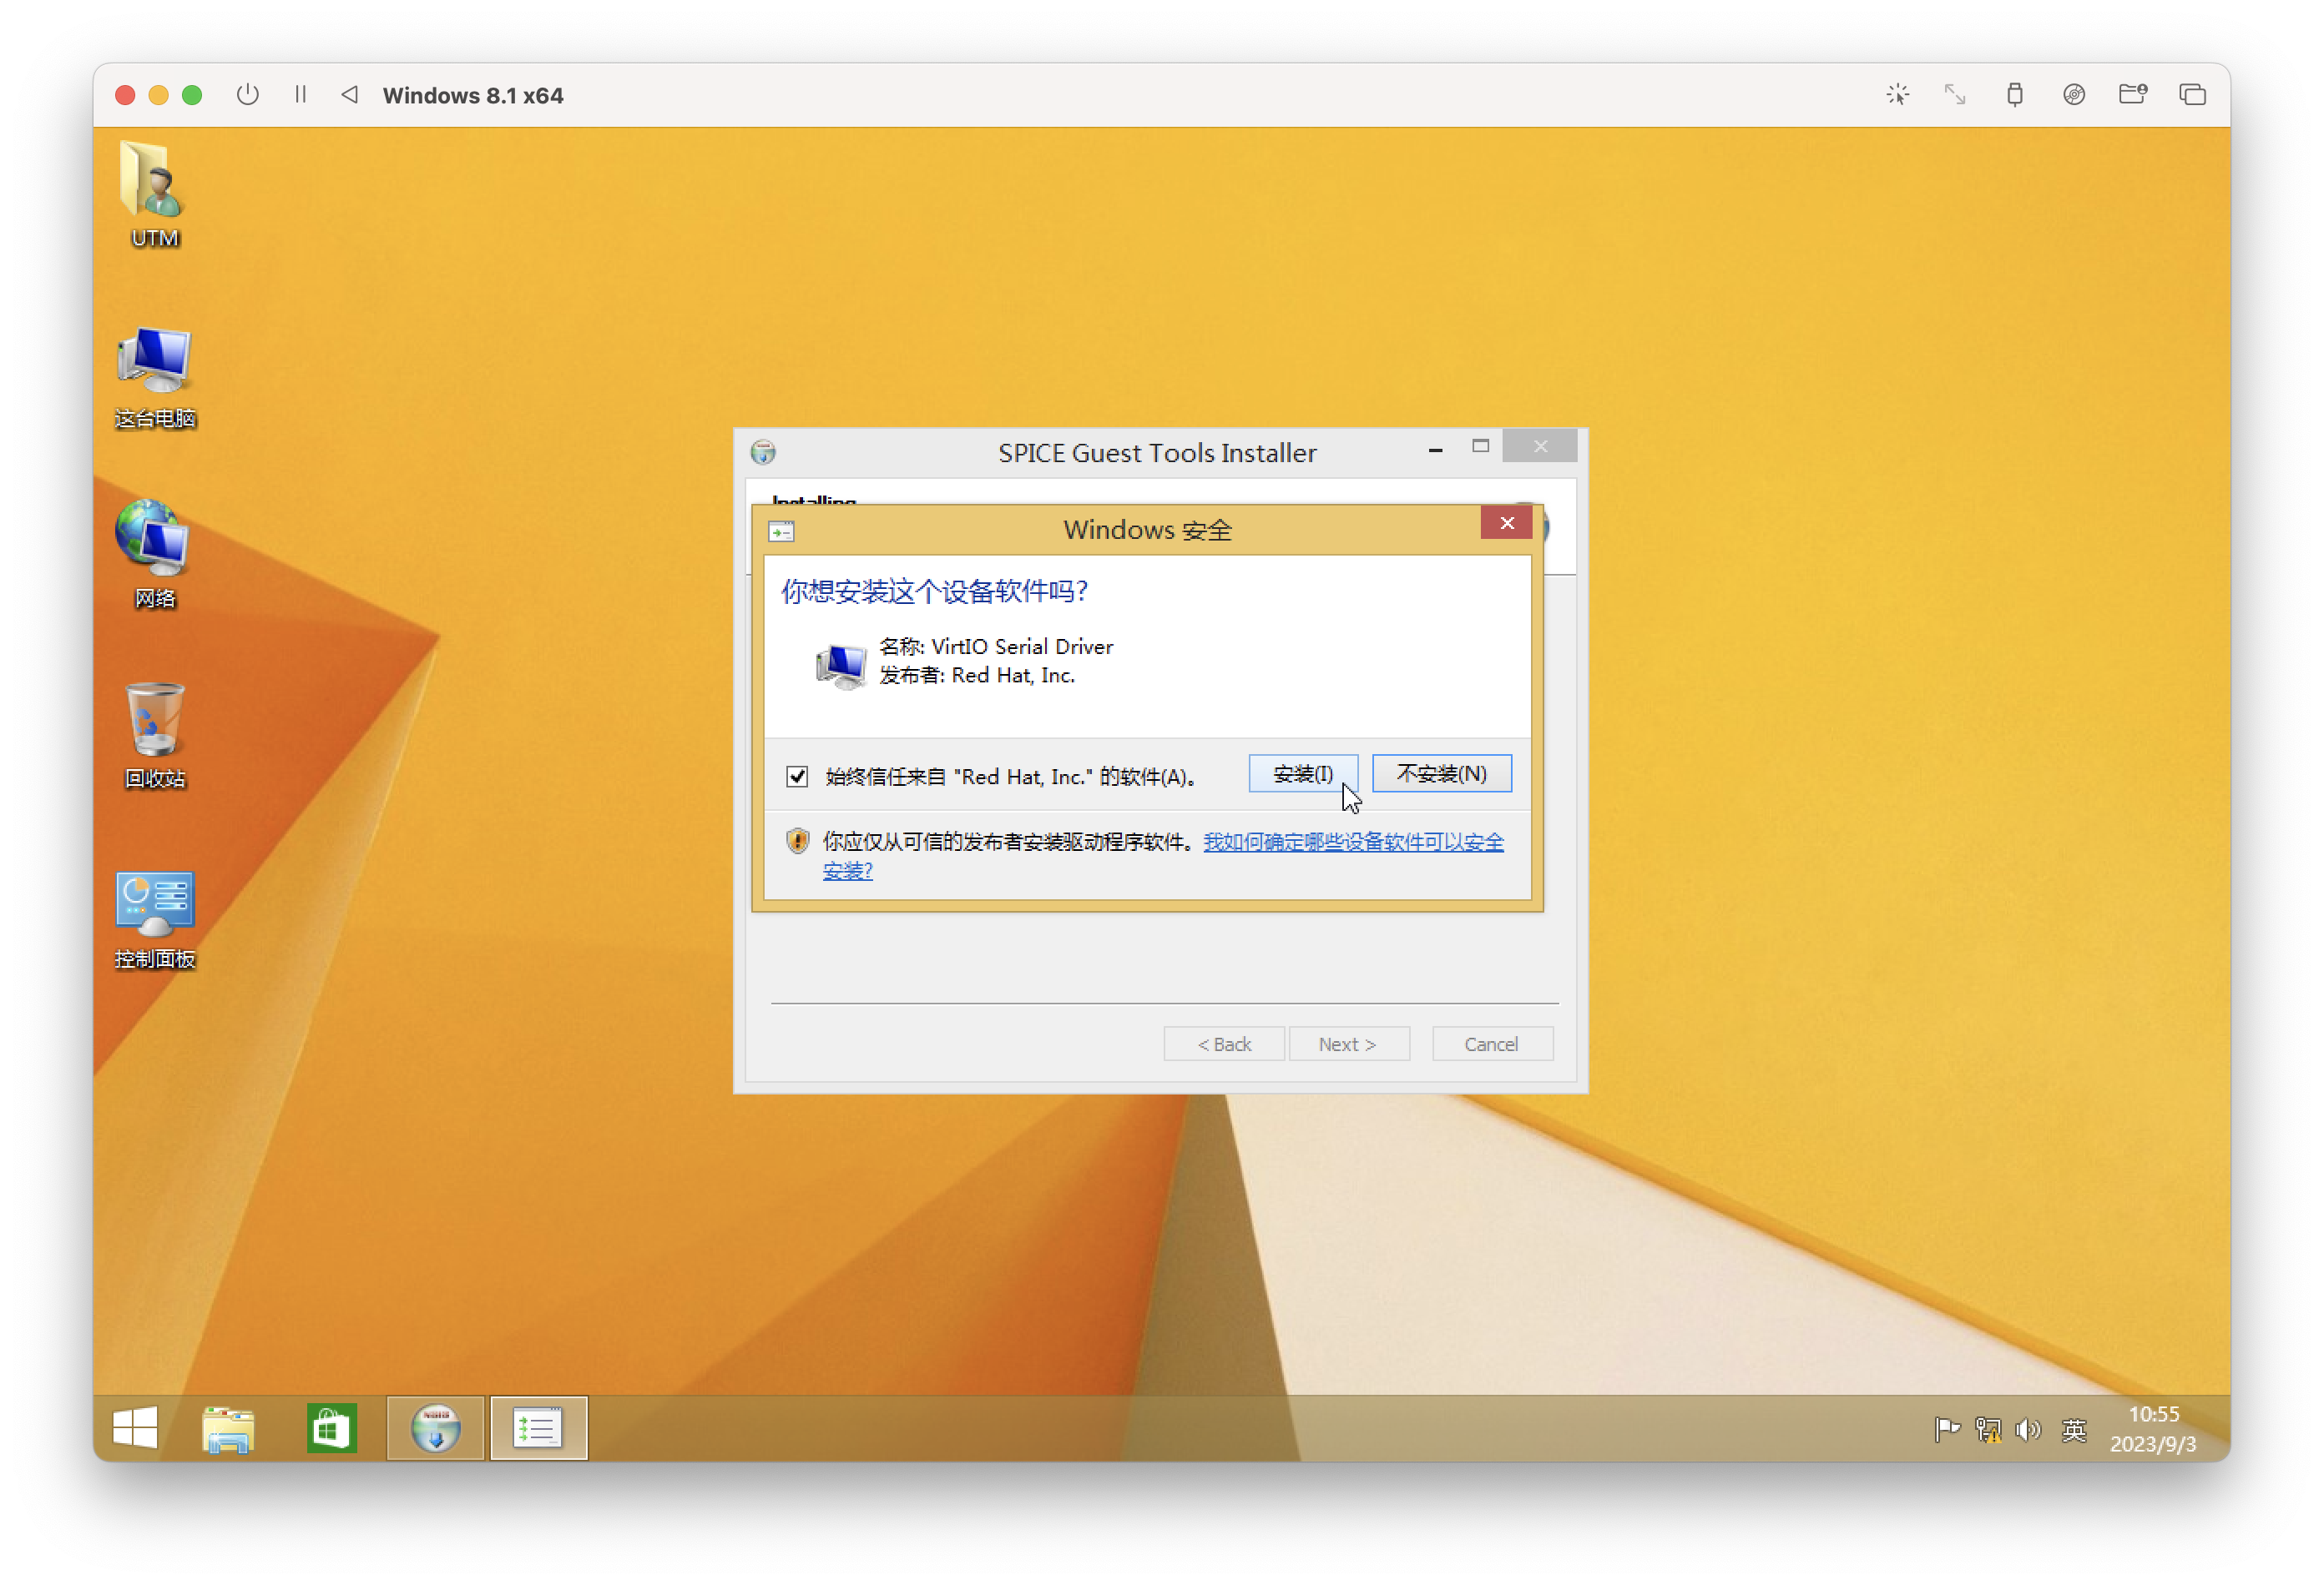This screenshot has width=2324, height=1585.
Task: Switch to SPICE installer taskbar item
Action: click(x=435, y=1427)
